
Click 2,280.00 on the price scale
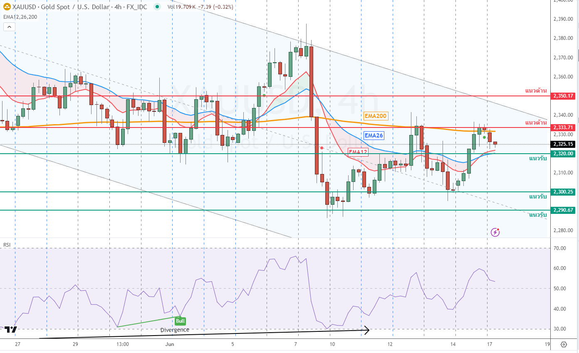(563, 230)
